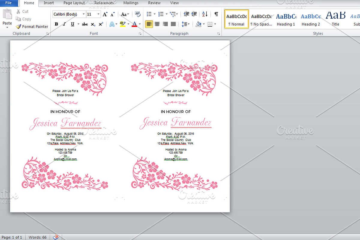
Task: Toggle Strikethrough formatting
Action: point(85,24)
